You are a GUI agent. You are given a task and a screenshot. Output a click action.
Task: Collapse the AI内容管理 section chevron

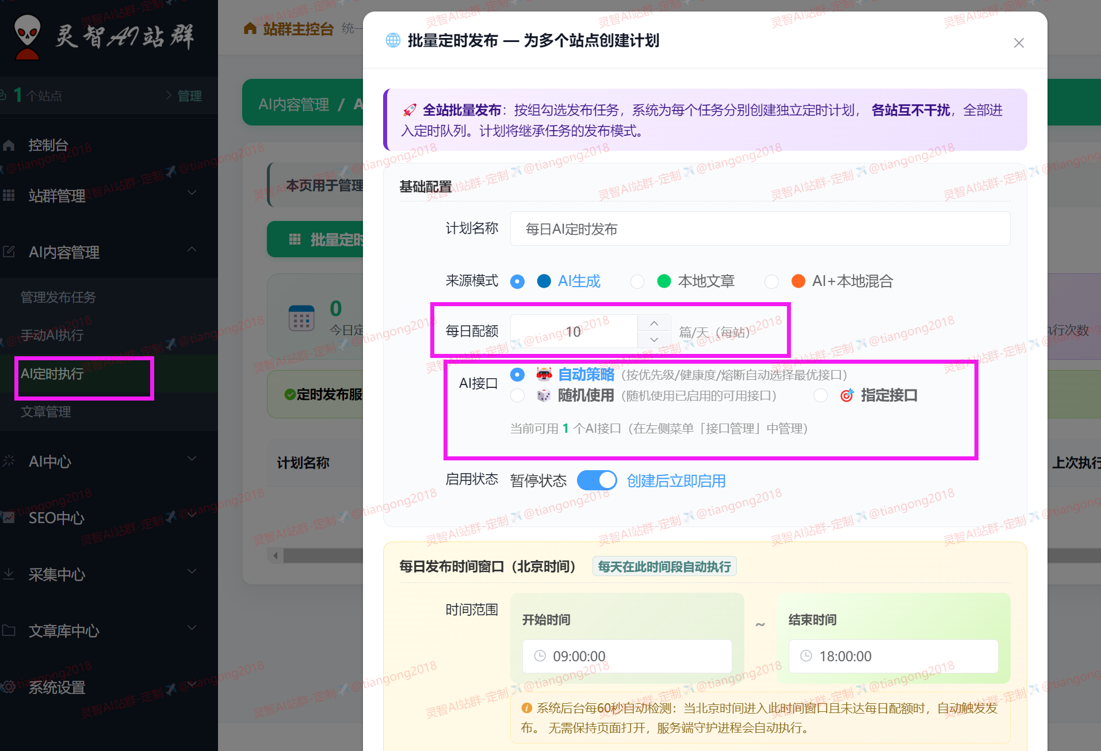coord(192,249)
